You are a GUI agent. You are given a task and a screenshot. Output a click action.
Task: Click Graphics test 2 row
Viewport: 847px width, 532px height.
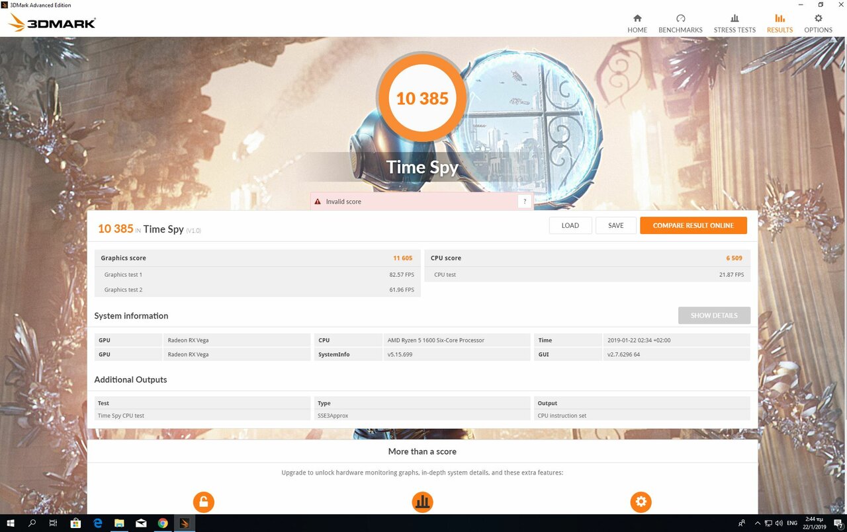click(x=257, y=289)
